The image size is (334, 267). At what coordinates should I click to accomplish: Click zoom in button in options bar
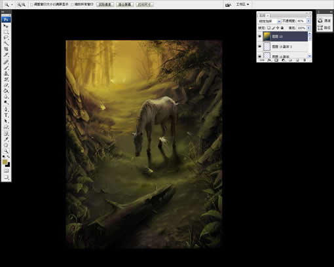[x=19, y=5]
